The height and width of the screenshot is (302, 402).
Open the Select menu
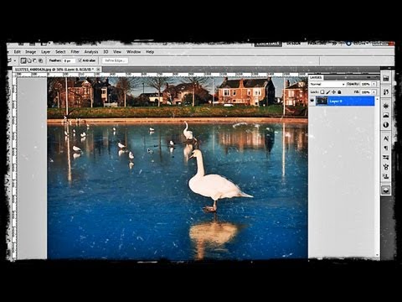click(x=60, y=52)
